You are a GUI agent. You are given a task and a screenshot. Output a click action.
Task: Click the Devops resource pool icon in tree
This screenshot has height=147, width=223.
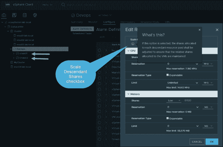tap(14, 49)
